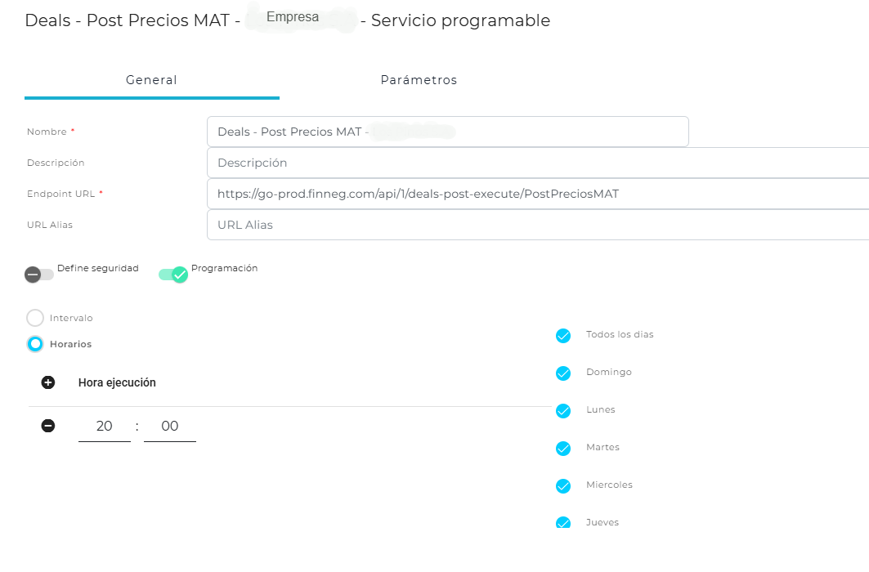Uncheck the Todos los dias checkbox
869x572 pixels.
[x=562, y=336]
